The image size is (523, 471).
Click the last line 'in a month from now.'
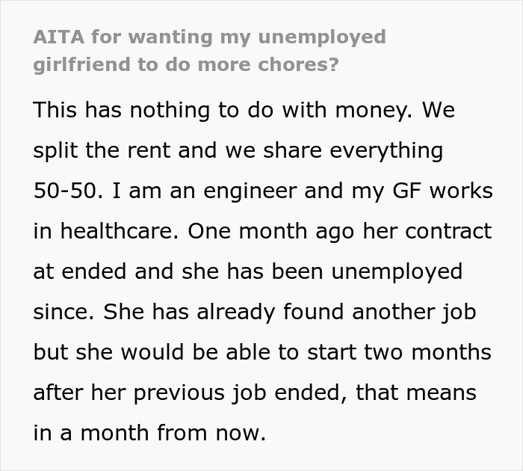pos(149,432)
